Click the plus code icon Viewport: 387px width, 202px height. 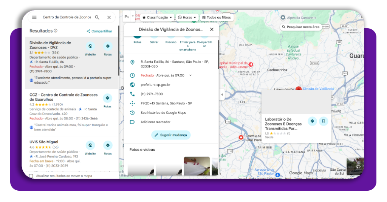[132, 103]
